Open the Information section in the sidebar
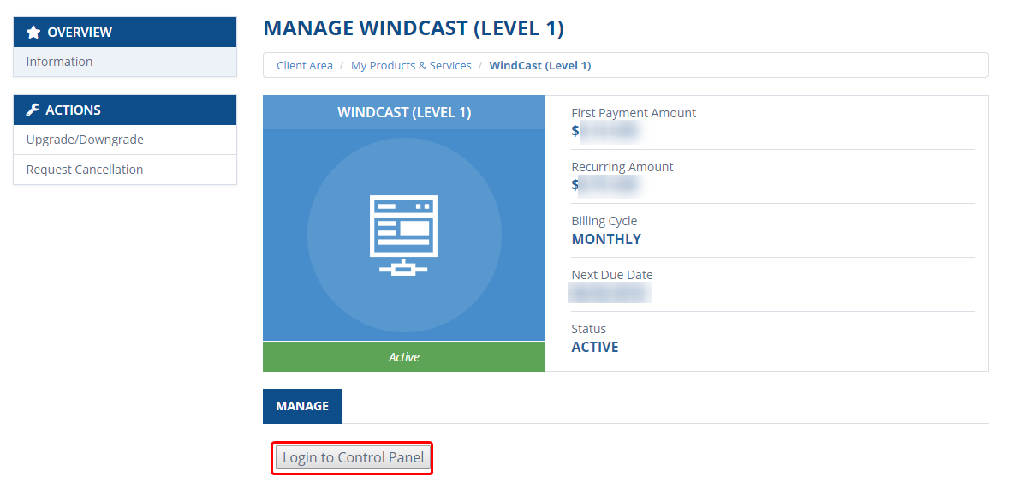The image size is (1024, 495). click(59, 61)
